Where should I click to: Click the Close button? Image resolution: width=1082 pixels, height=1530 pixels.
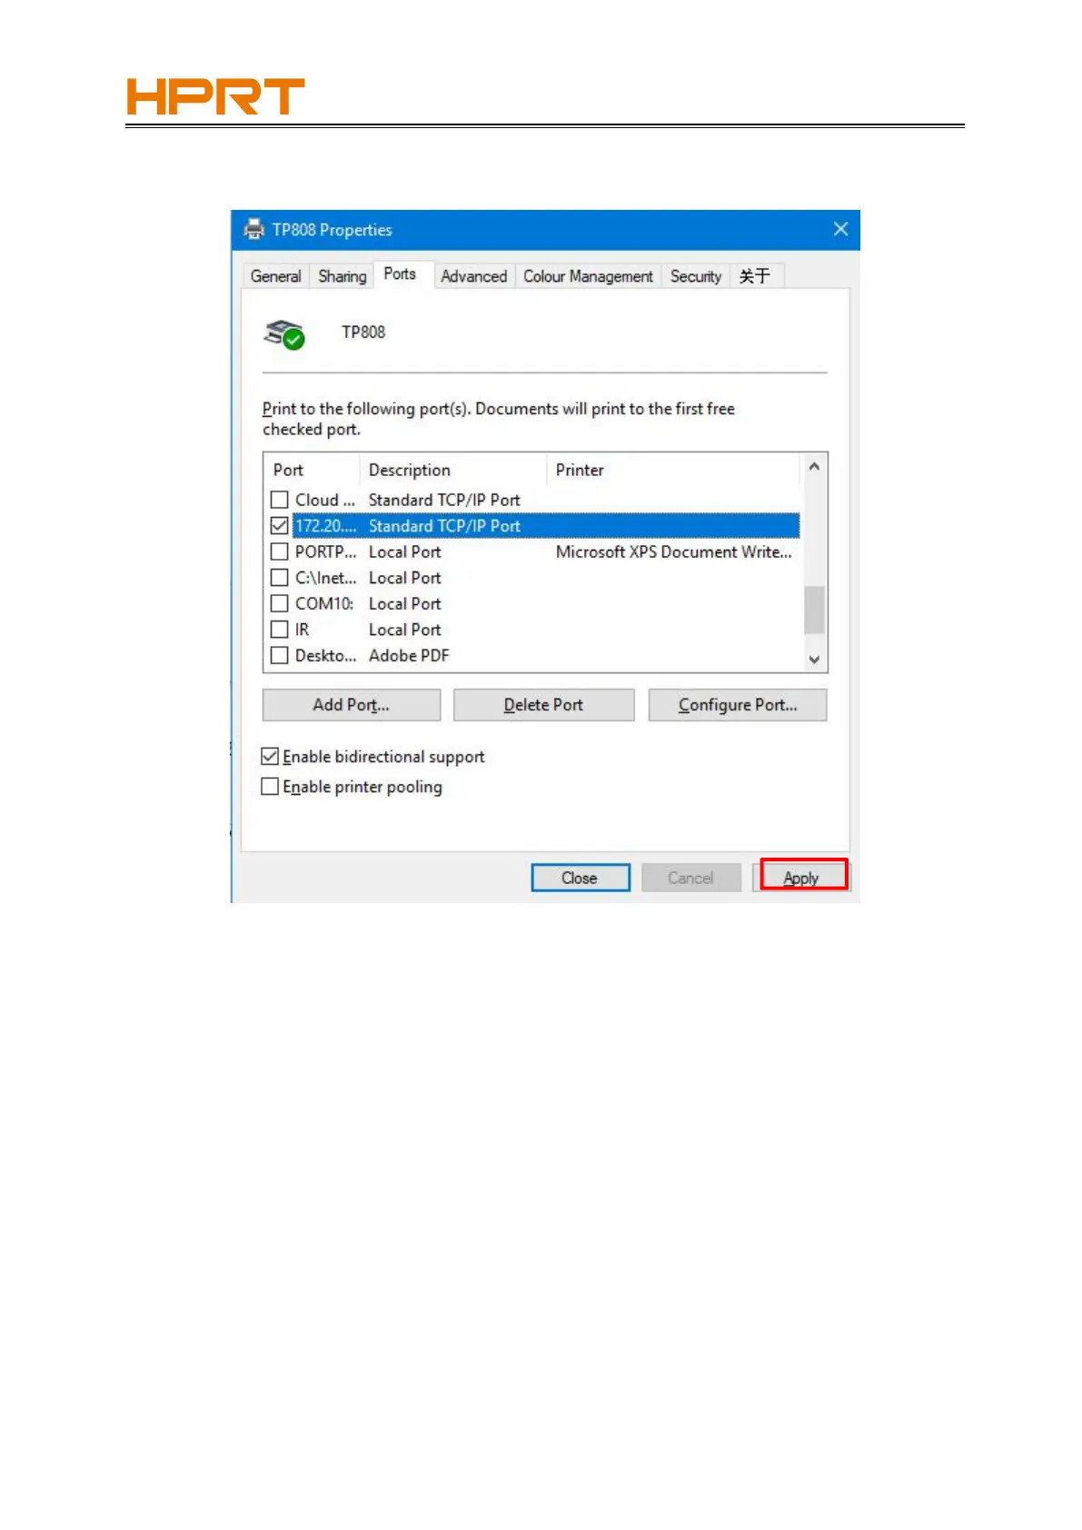pyautogui.click(x=581, y=878)
